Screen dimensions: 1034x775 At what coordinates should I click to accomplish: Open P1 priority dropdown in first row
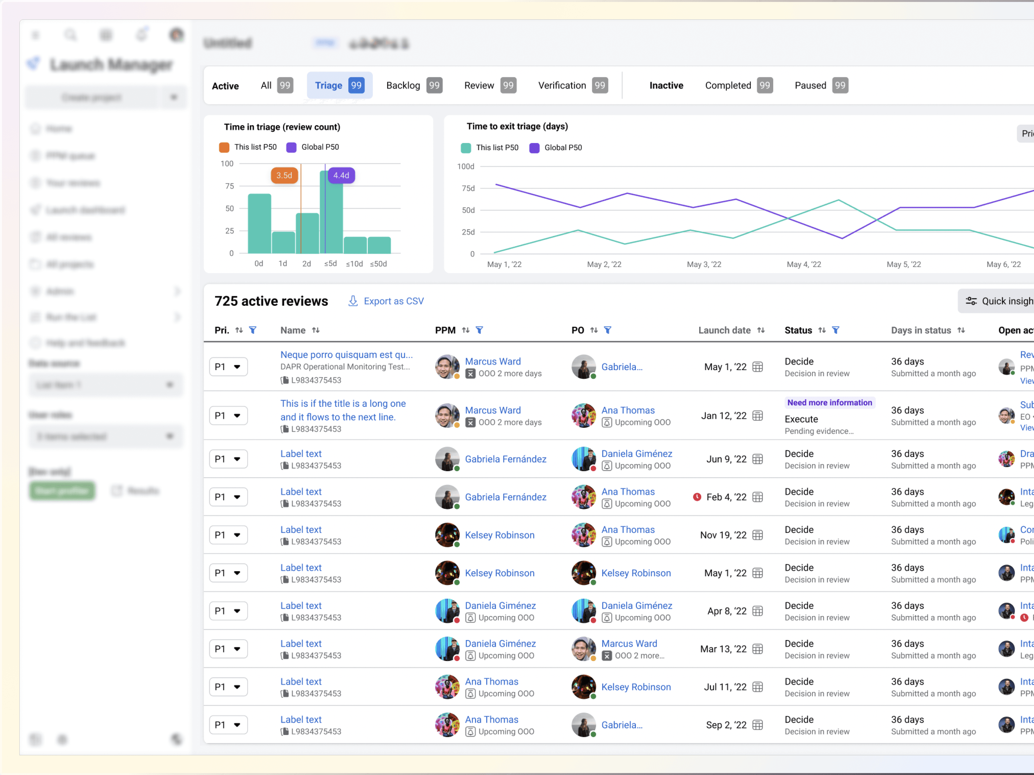coord(228,367)
